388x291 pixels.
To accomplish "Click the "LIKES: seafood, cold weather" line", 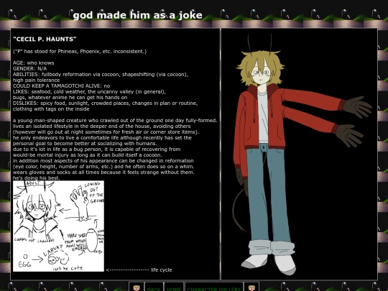I will point(89,91).
